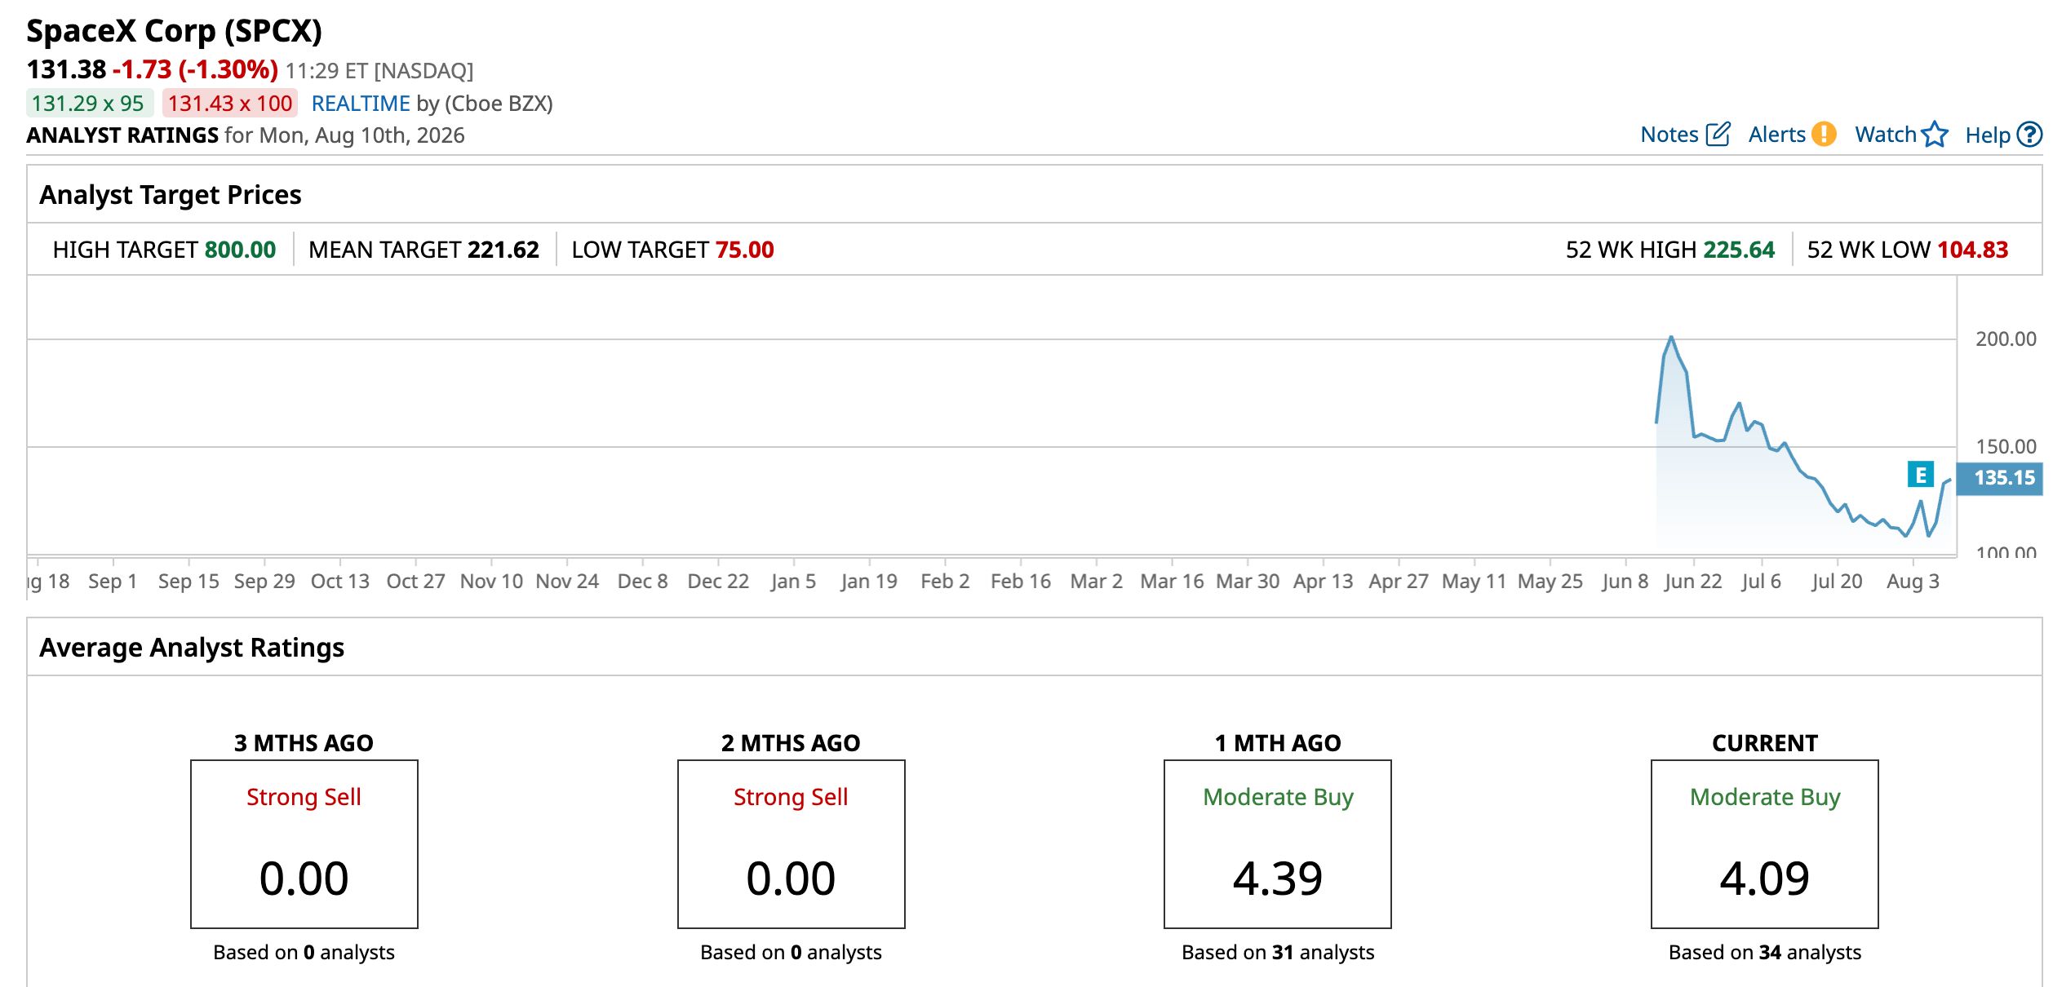2053x987 pixels.
Task: Click the SpaceX Corp (SPCX) title
Action: pyautogui.click(x=175, y=31)
